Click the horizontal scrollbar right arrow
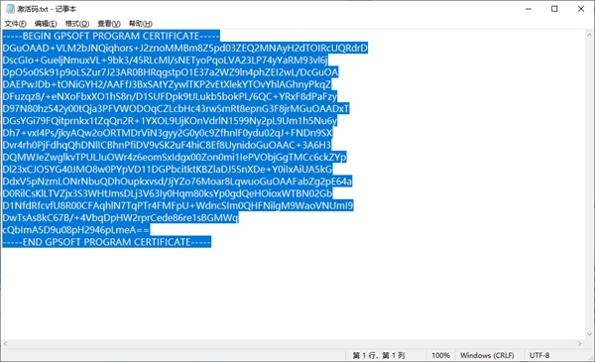595x362 pixels. 580,344
